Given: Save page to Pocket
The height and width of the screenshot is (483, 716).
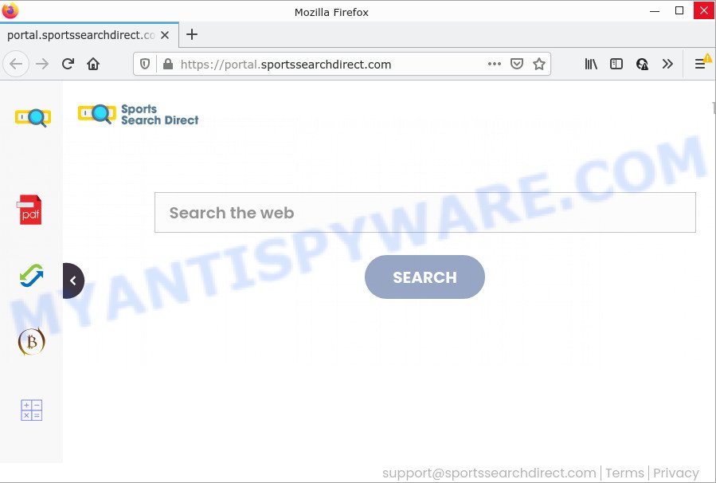Looking at the screenshot, I should point(516,64).
